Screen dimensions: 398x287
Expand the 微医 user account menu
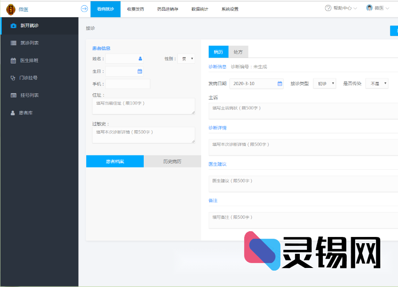click(378, 8)
